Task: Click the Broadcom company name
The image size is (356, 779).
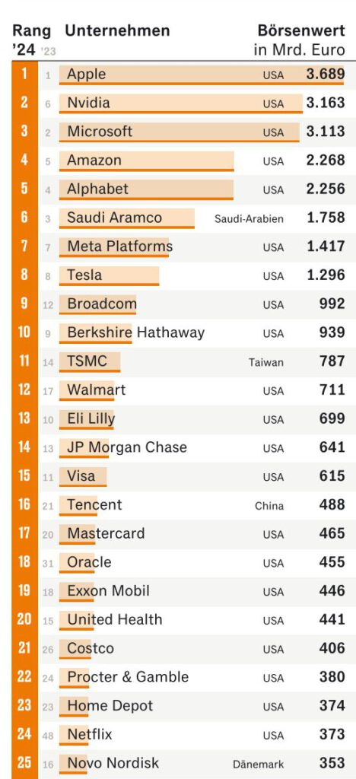Action: [x=102, y=304]
